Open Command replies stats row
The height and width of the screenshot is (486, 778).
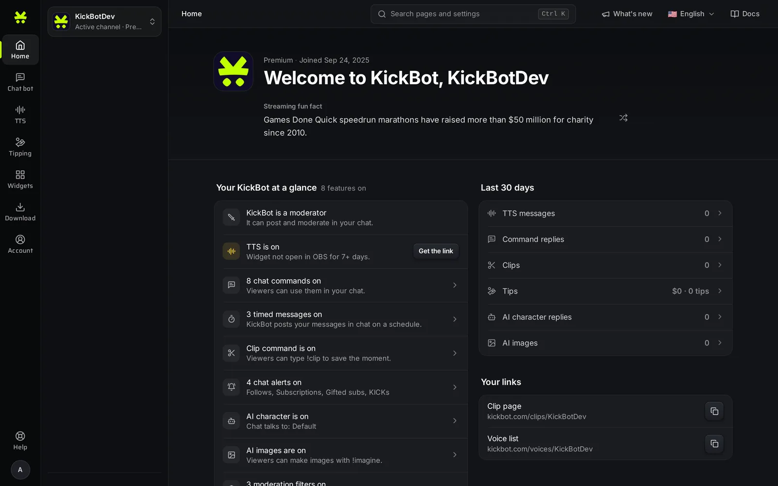[605, 239]
